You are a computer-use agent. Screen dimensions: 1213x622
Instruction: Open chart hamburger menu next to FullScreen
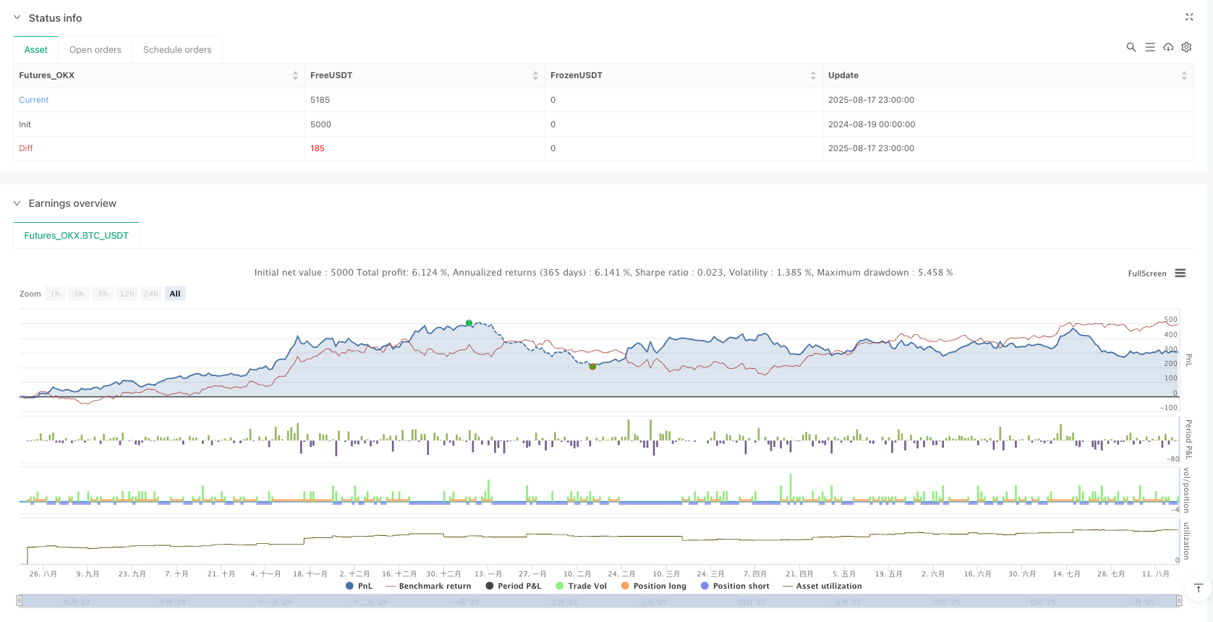[1180, 273]
